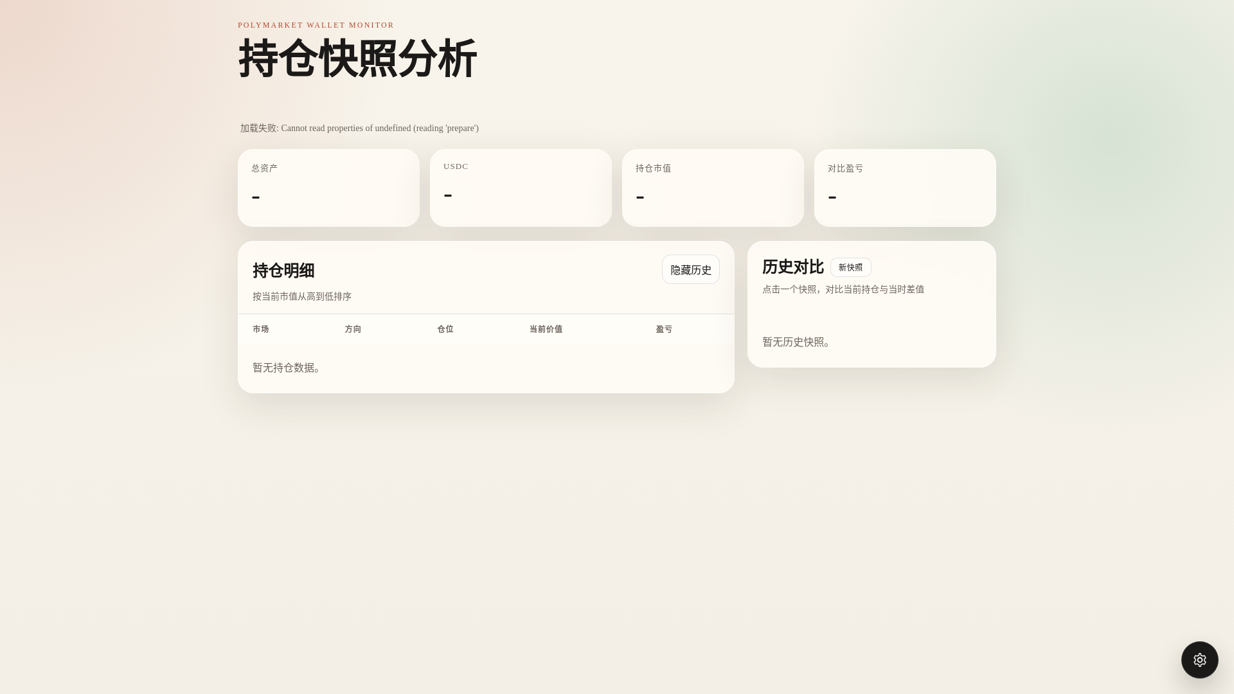Select the 总资产 summary card
This screenshot has height=694, width=1234.
click(328, 188)
